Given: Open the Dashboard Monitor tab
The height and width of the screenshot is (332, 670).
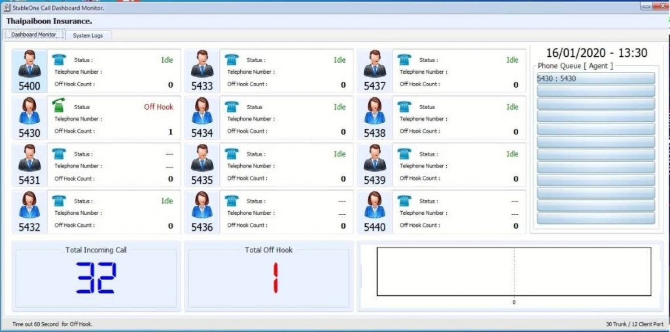Looking at the screenshot, I should coord(34,35).
